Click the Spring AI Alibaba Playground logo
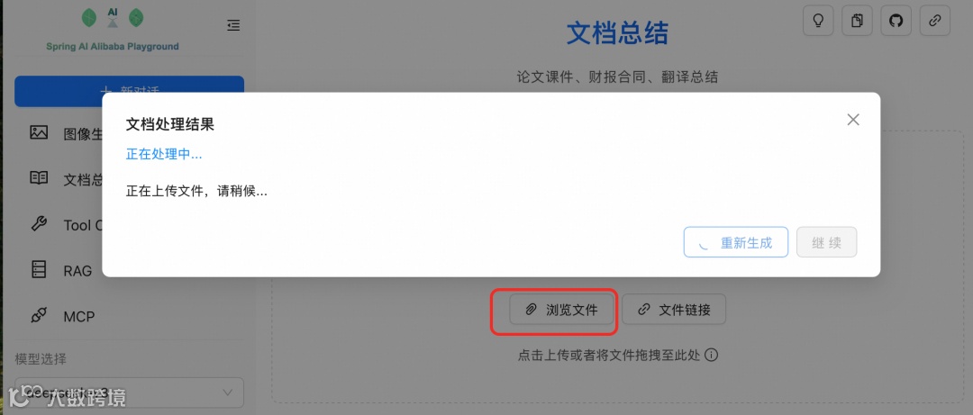Image resolution: width=973 pixels, height=415 pixels. click(113, 28)
